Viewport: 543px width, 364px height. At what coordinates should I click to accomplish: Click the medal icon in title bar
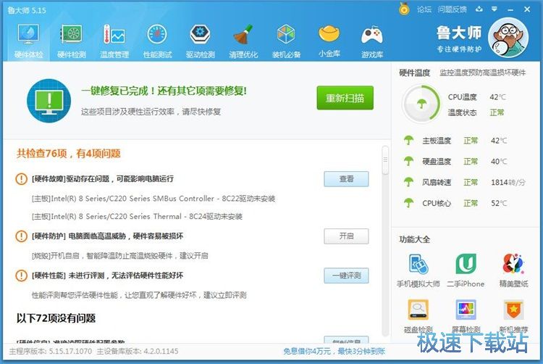pos(404,9)
